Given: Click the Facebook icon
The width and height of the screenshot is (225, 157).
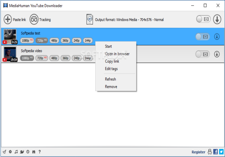Looking at the screenshot, I should tap(215, 152).
